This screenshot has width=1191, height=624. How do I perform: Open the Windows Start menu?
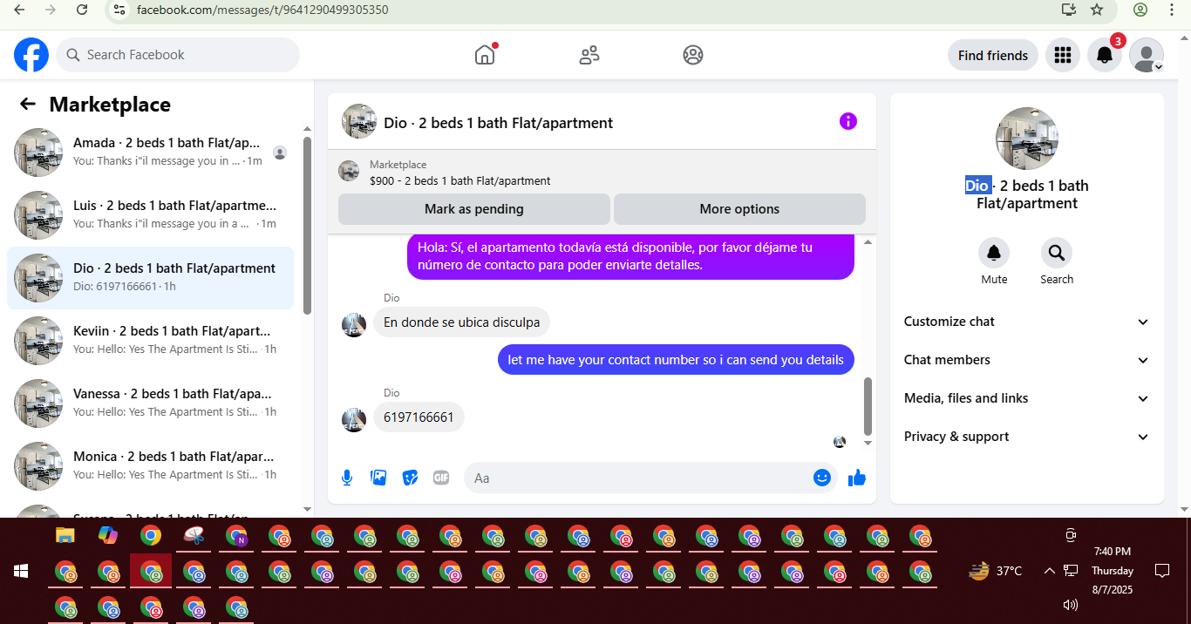(21, 571)
